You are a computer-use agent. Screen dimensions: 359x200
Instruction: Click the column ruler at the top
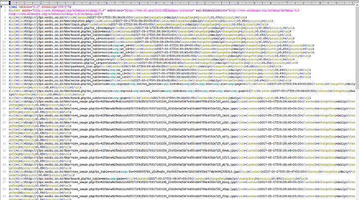182,3
